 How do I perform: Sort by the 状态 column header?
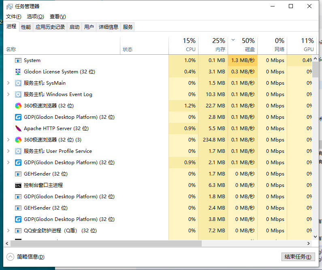pyautogui.click(x=144, y=46)
